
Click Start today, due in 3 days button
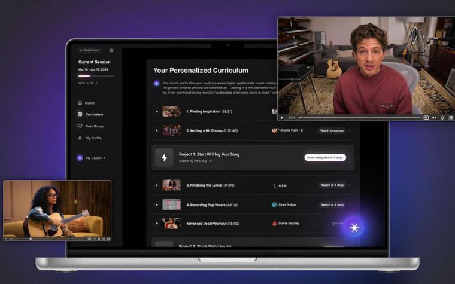[x=325, y=157]
